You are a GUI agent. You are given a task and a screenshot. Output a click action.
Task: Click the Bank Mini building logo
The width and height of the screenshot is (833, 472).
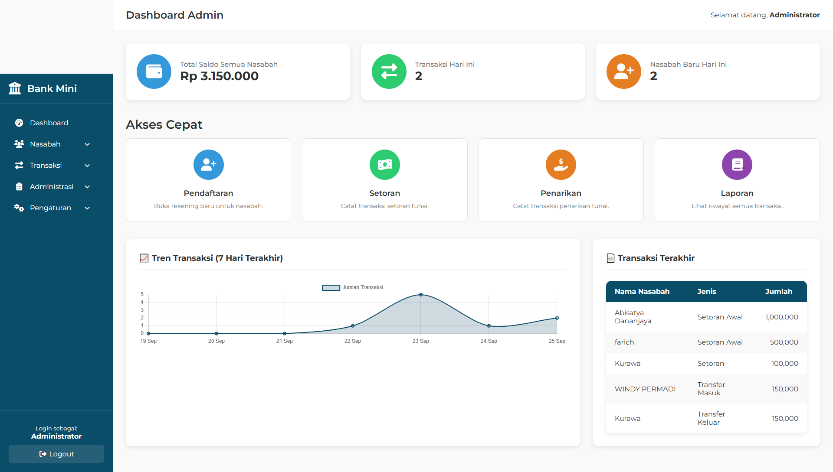(x=15, y=88)
